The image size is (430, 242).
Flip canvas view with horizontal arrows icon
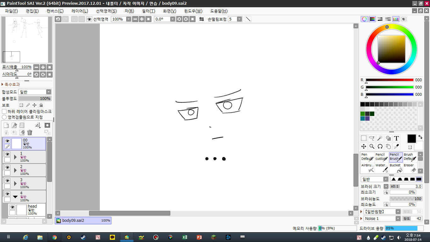(201, 19)
